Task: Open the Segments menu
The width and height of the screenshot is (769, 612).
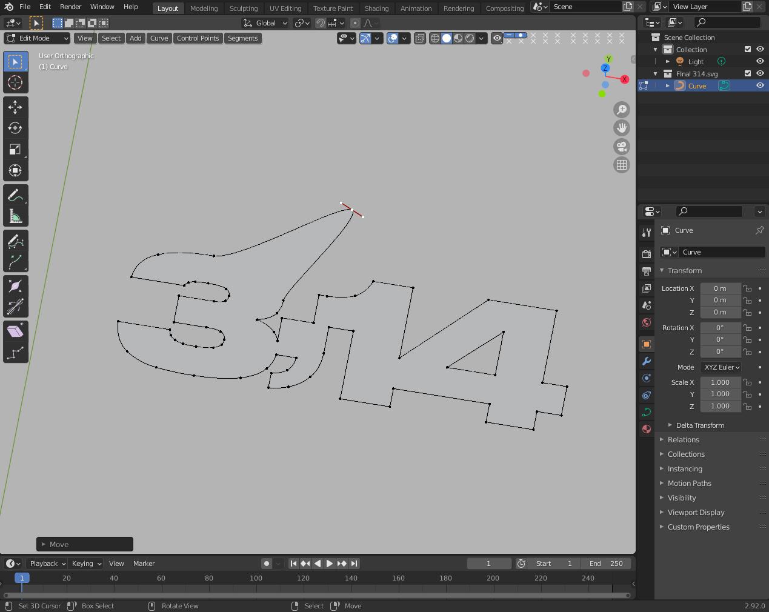Action: 242,38
